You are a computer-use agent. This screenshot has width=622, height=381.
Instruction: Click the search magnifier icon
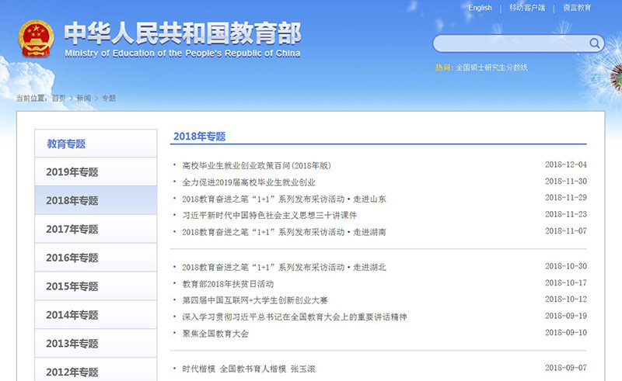594,43
